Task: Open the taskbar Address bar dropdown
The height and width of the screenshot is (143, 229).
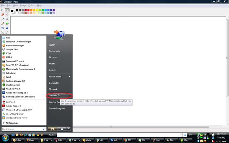Action: tap(181, 135)
